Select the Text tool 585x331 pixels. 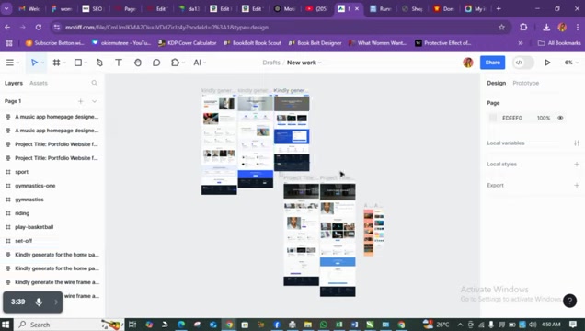coord(119,63)
